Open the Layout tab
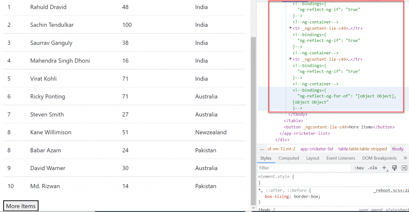This screenshot has width=409, height=212. [x=312, y=158]
